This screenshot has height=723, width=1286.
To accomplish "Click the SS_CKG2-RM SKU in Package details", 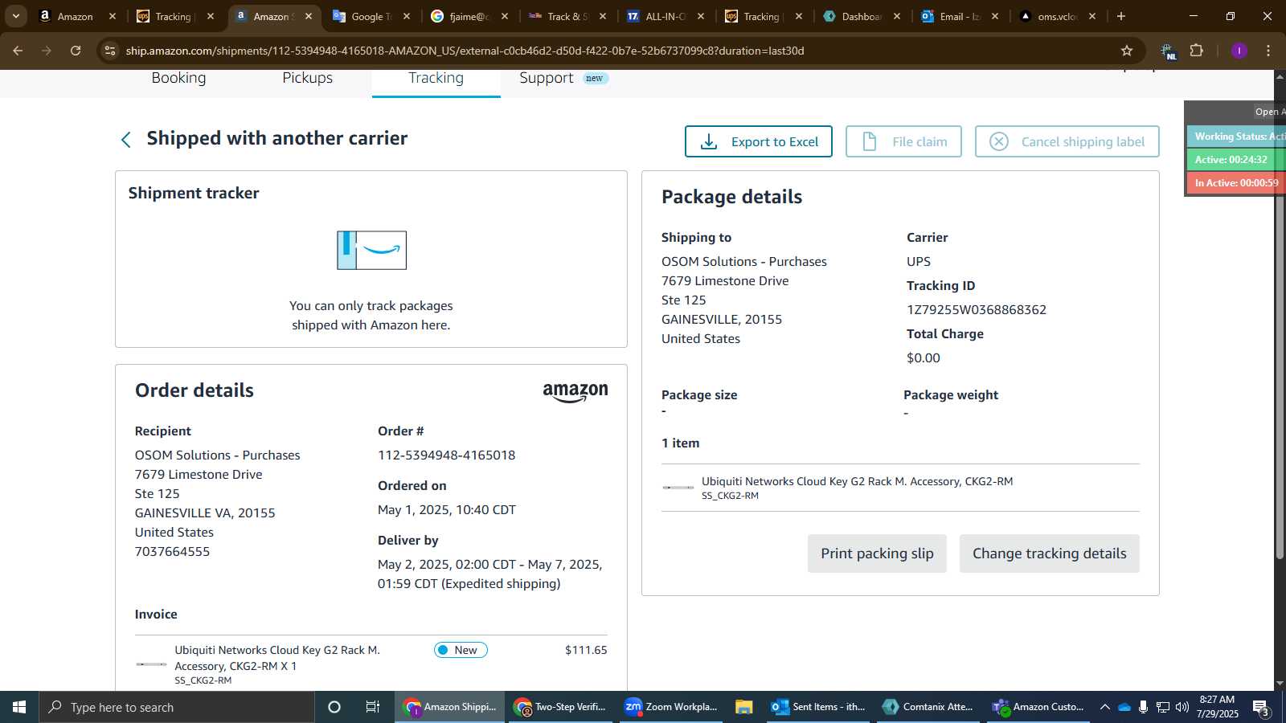I will tap(730, 496).
